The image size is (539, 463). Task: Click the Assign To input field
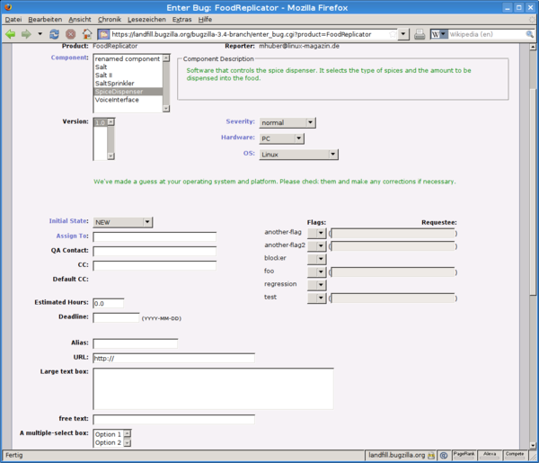(x=155, y=236)
